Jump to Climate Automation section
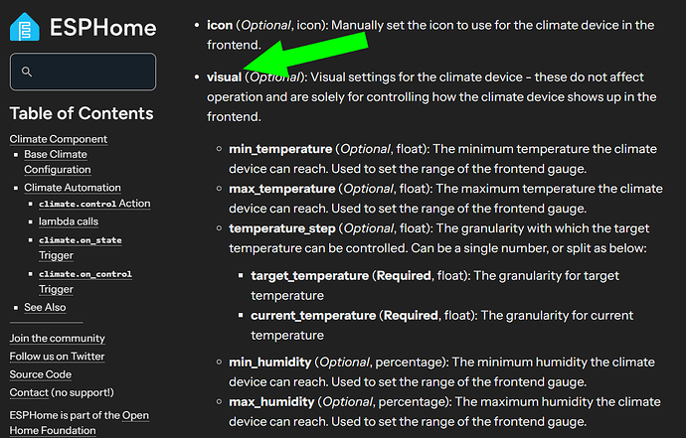The height and width of the screenshot is (438, 686). coord(73,188)
